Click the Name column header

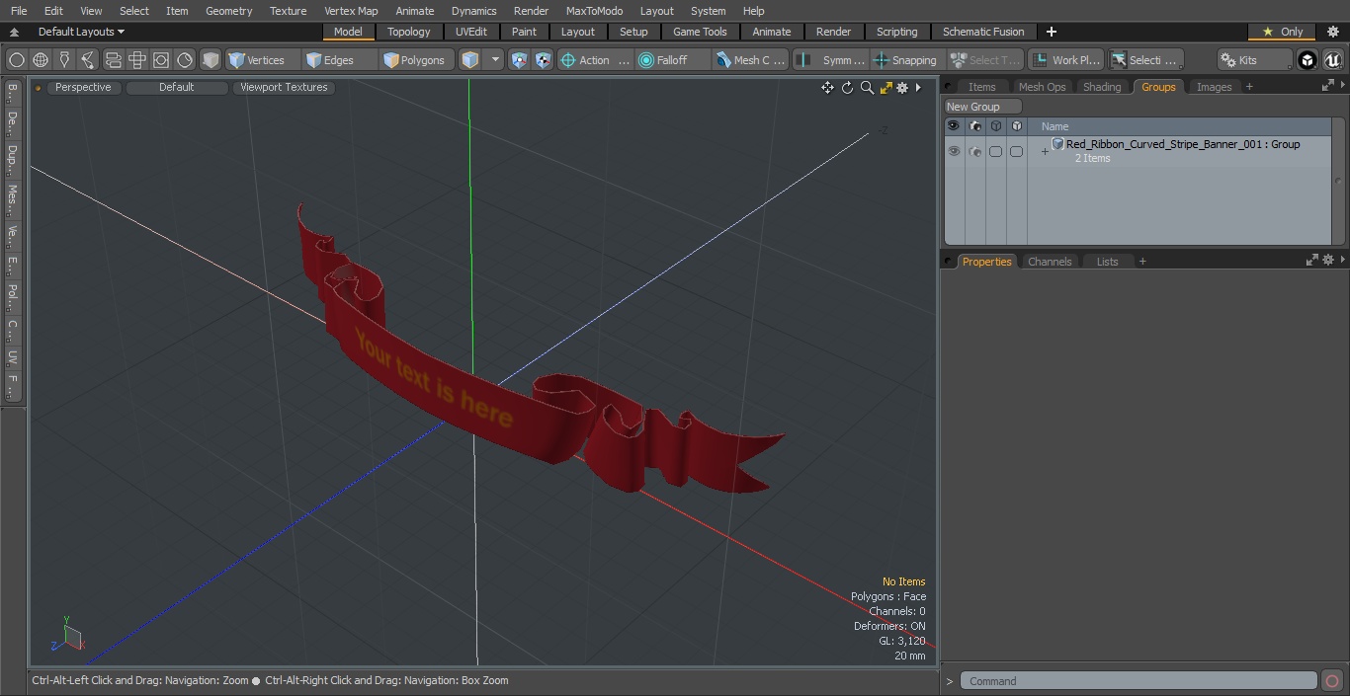[1055, 126]
